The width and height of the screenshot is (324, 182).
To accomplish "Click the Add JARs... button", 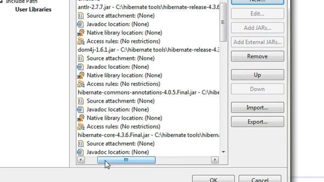I will [x=258, y=28].
